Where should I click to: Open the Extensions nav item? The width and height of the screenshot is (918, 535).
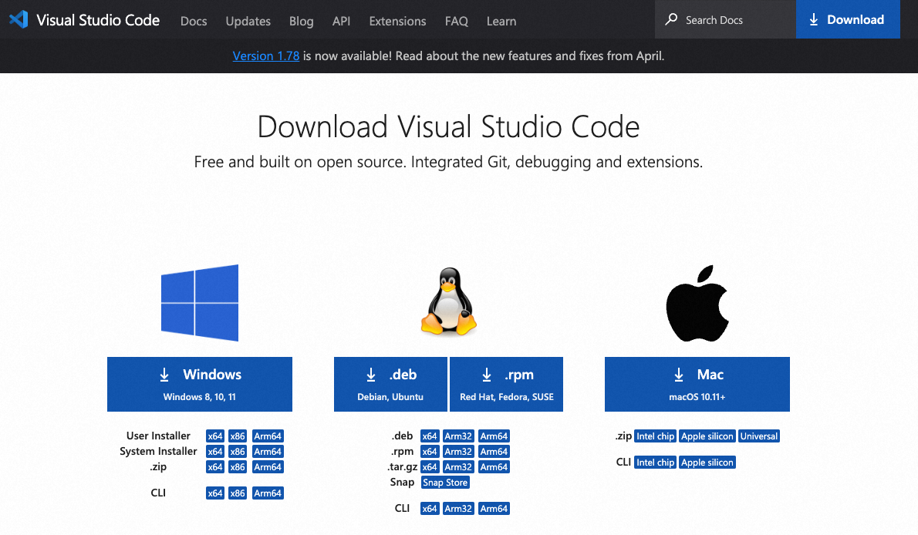coord(397,21)
